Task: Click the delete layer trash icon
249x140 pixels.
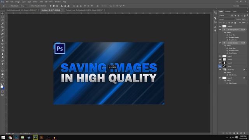Action: pos(244,133)
